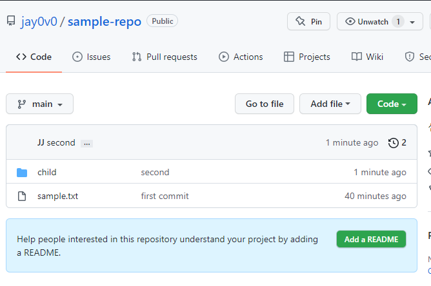Pin this repository with the Pin button
The height and width of the screenshot is (286, 431).
[308, 21]
